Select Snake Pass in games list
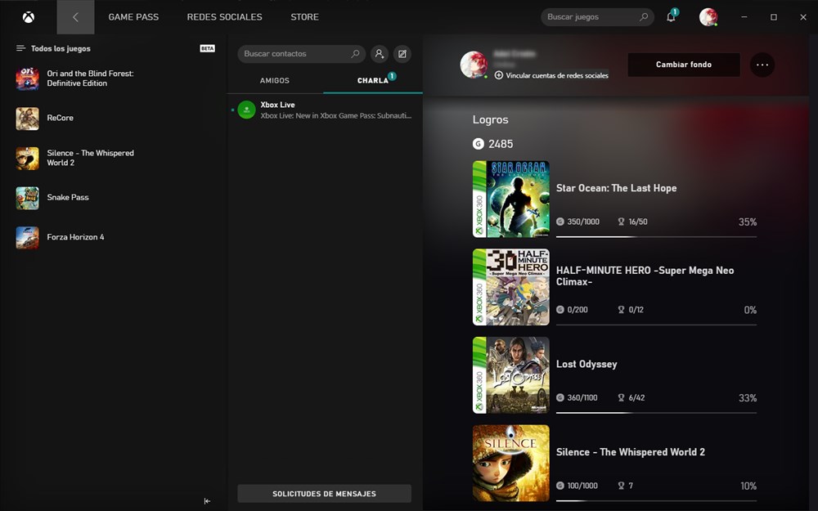This screenshot has height=511, width=818. [68, 197]
